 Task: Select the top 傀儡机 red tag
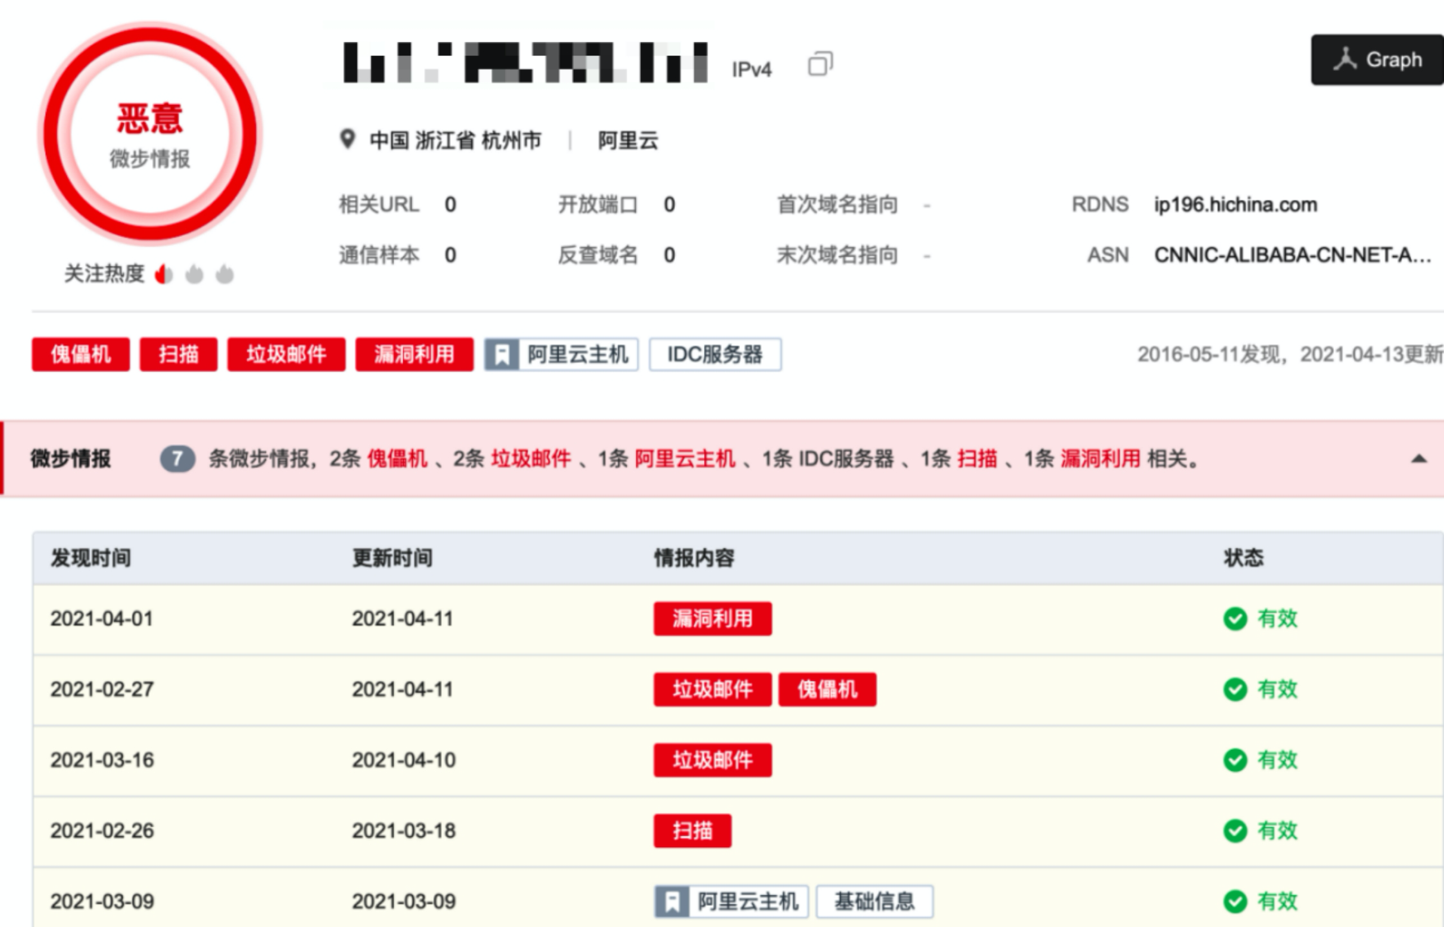(81, 355)
